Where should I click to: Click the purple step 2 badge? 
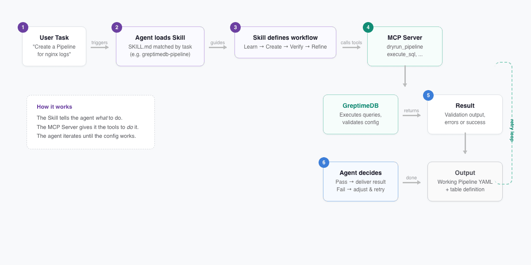117,27
